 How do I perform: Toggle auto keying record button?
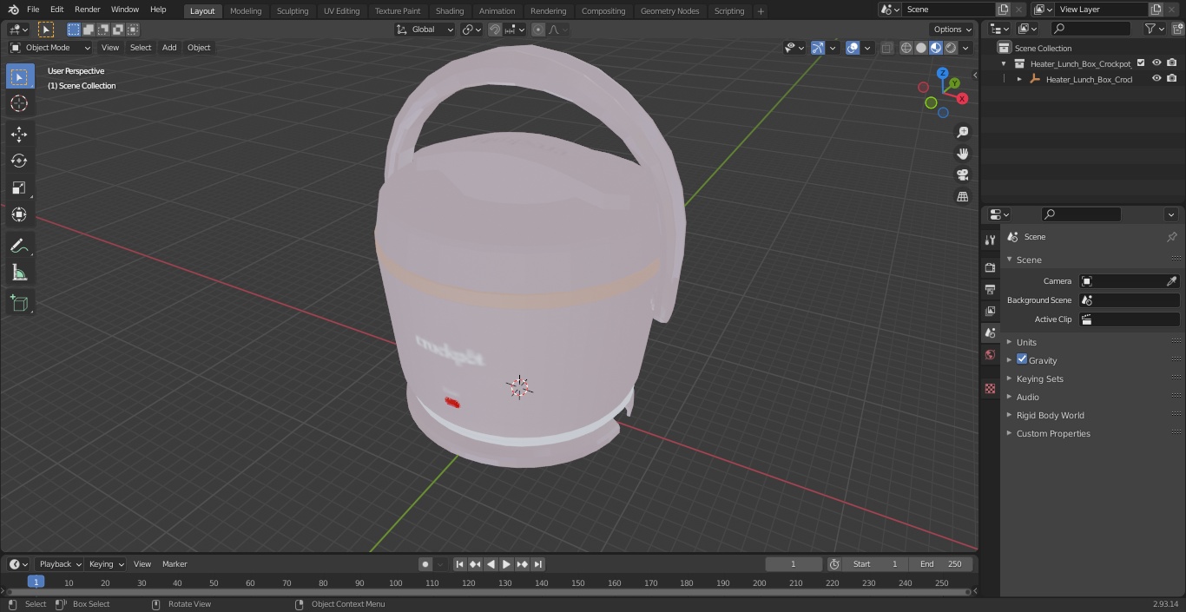(425, 564)
